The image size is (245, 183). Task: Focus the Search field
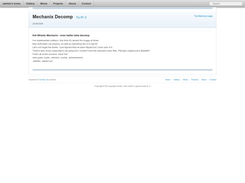tap(225, 4)
